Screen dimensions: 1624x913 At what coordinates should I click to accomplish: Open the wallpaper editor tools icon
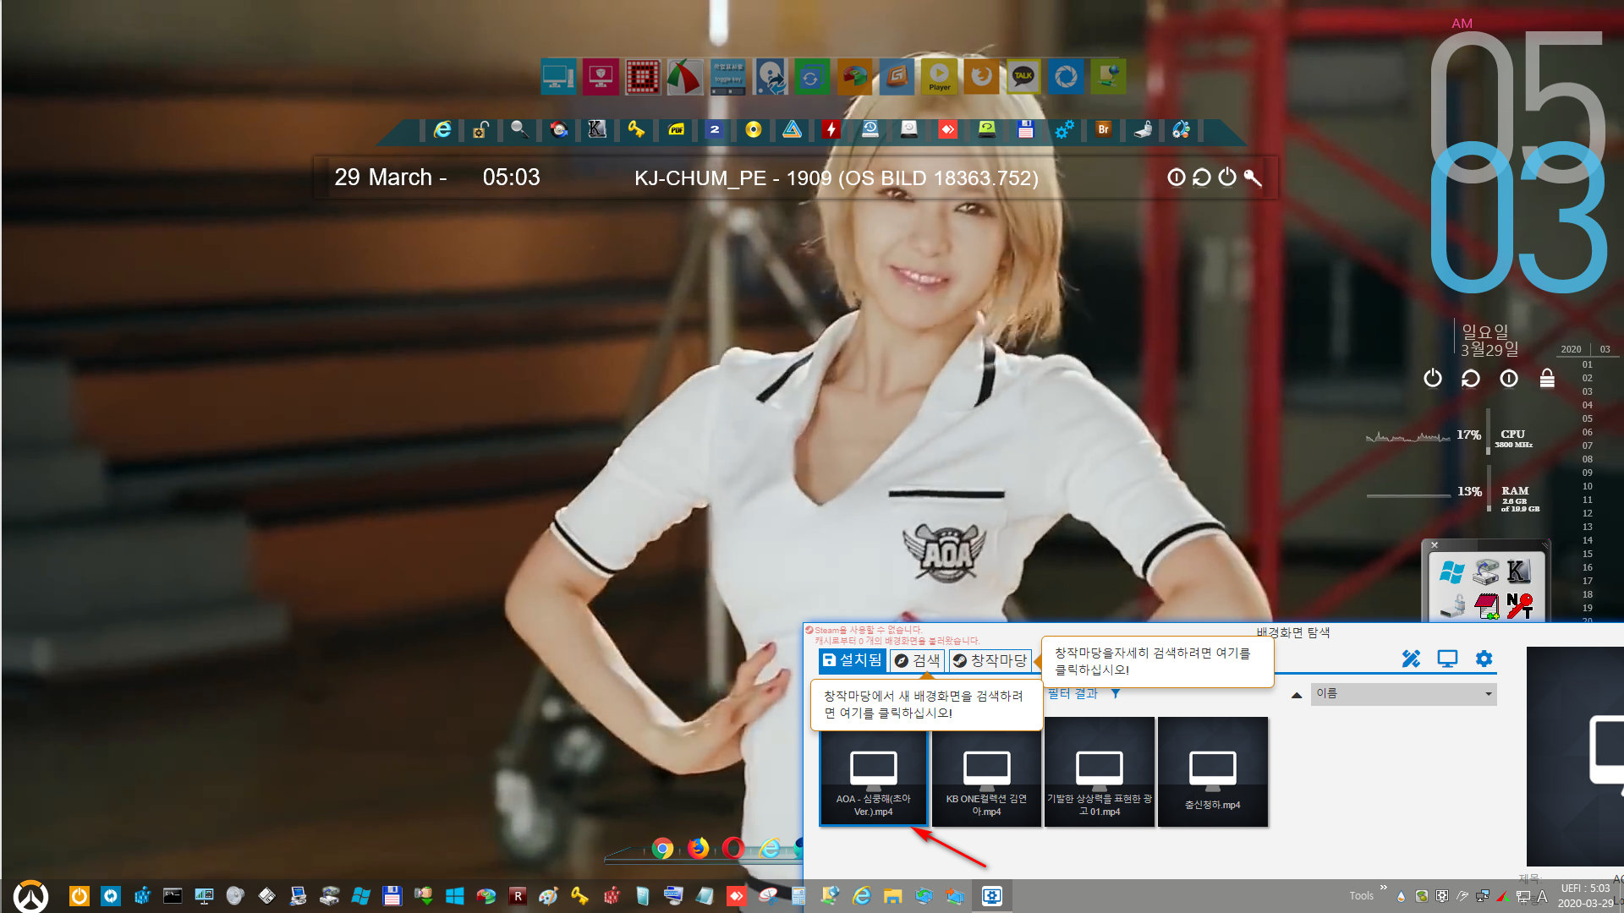(1411, 659)
